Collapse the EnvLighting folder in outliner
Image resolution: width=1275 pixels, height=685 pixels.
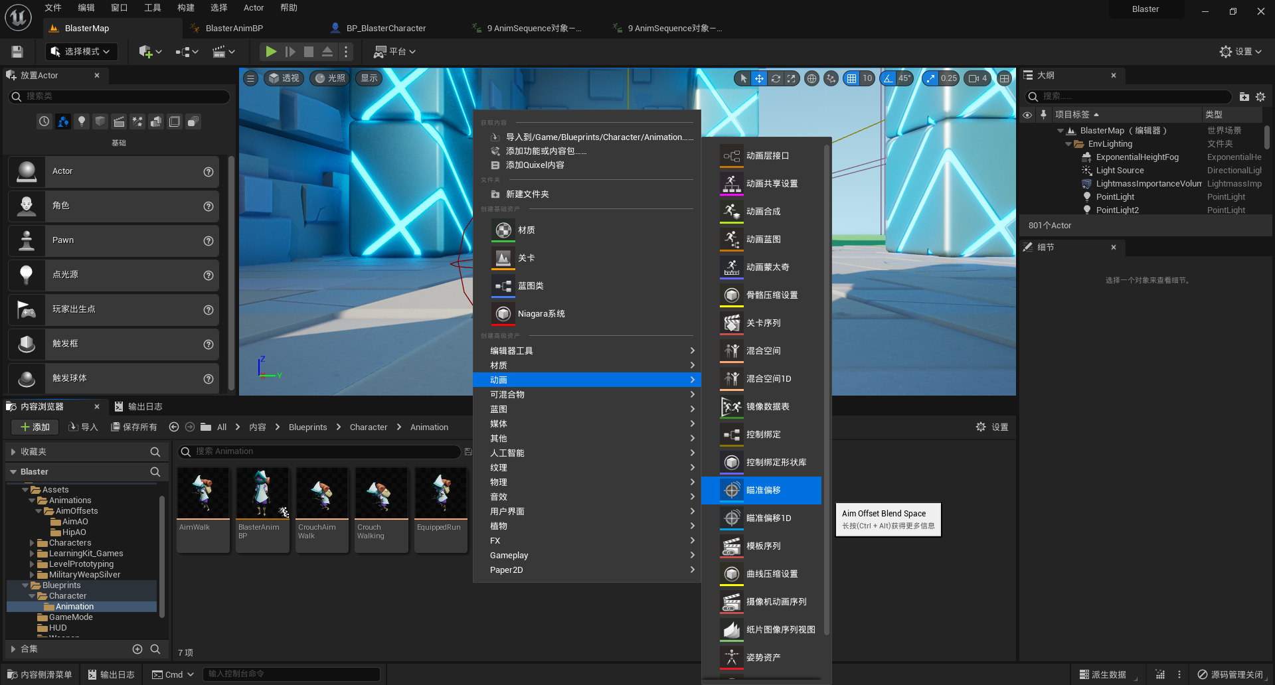point(1068,144)
